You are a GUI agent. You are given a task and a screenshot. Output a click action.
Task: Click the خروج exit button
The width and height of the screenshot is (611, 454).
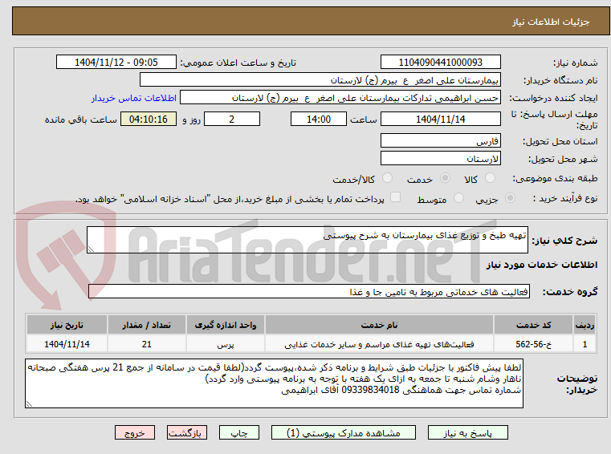(134, 433)
